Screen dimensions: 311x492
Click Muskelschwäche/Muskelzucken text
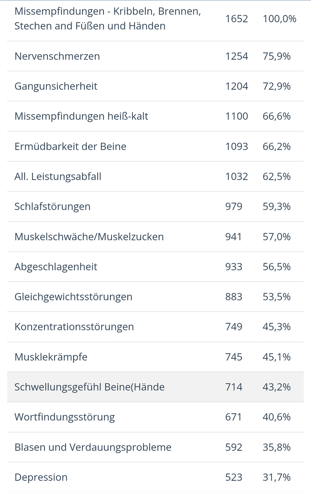coord(89,237)
